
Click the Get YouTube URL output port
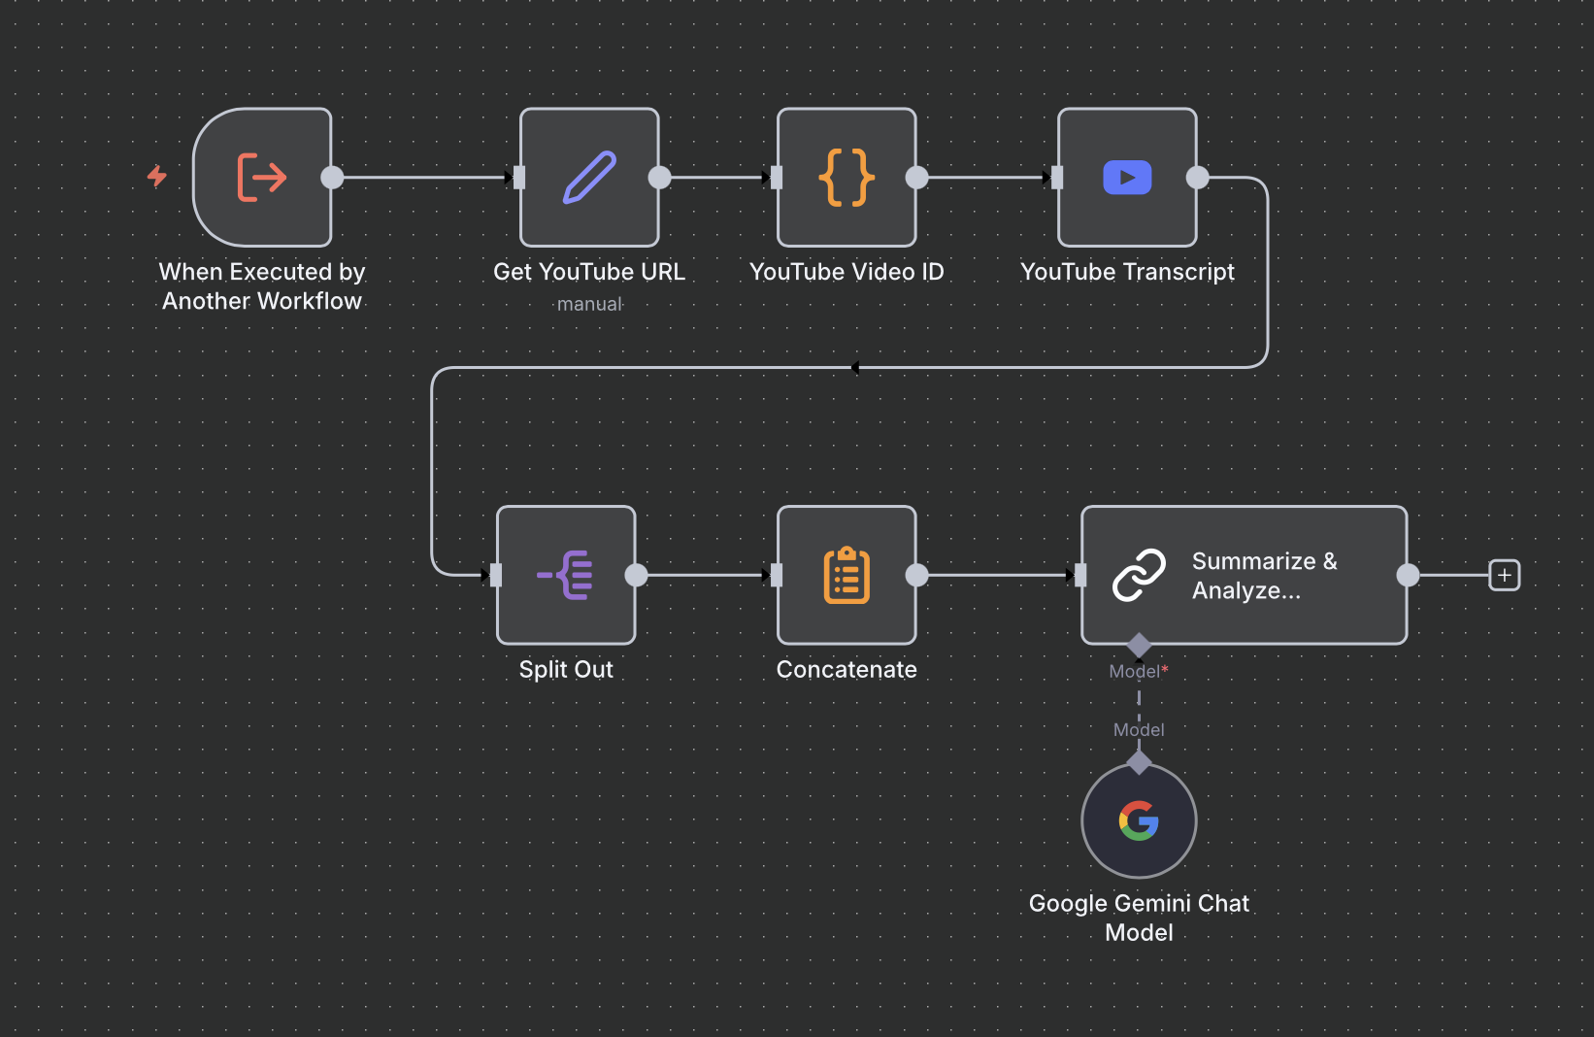coord(659,178)
